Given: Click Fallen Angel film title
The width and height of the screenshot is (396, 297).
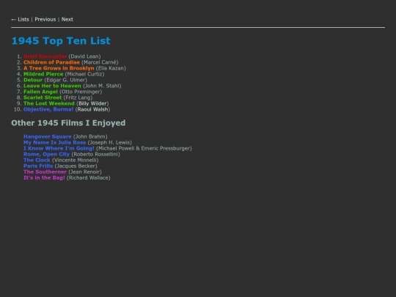Looking at the screenshot, I should coord(40,92).
